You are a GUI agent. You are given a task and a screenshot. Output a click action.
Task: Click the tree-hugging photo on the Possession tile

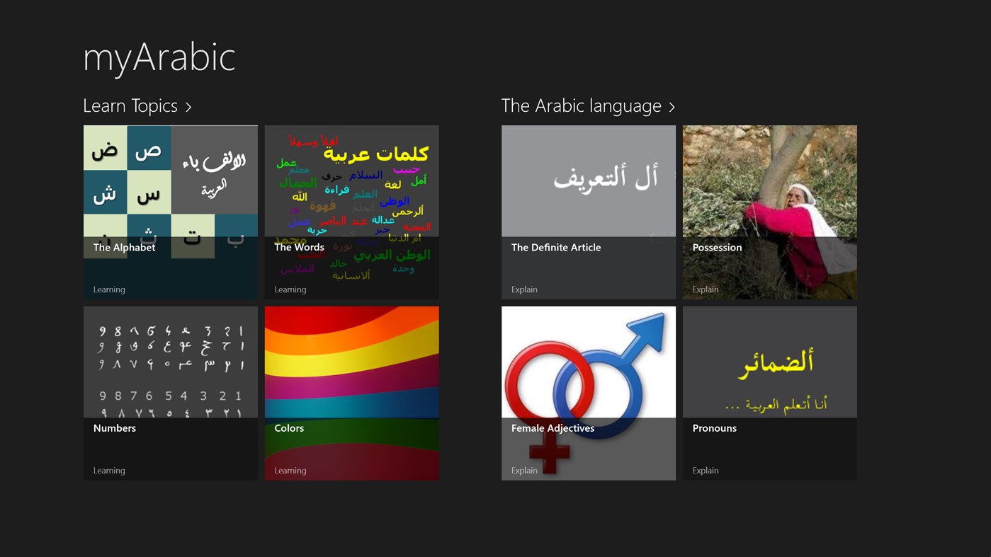tap(769, 177)
